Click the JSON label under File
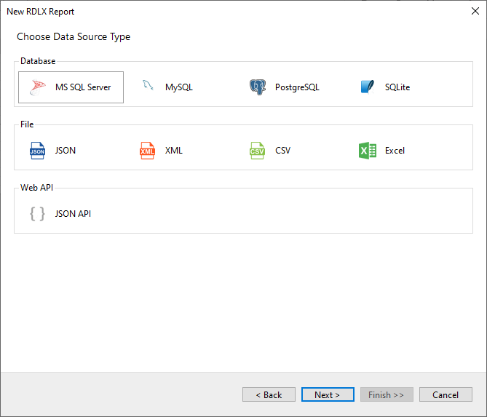487x417 pixels. point(66,151)
